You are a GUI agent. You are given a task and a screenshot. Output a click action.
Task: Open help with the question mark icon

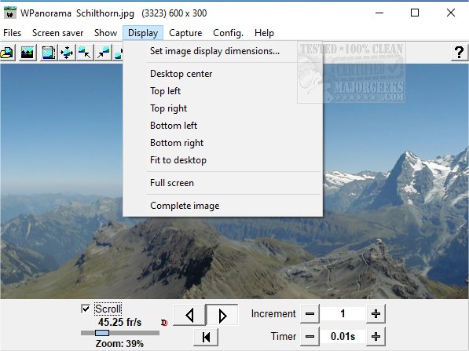click(459, 53)
